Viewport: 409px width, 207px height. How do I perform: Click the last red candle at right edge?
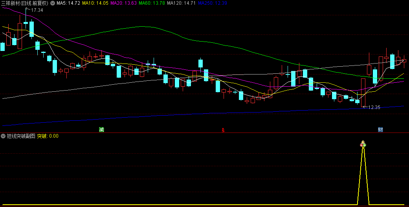point(404,62)
